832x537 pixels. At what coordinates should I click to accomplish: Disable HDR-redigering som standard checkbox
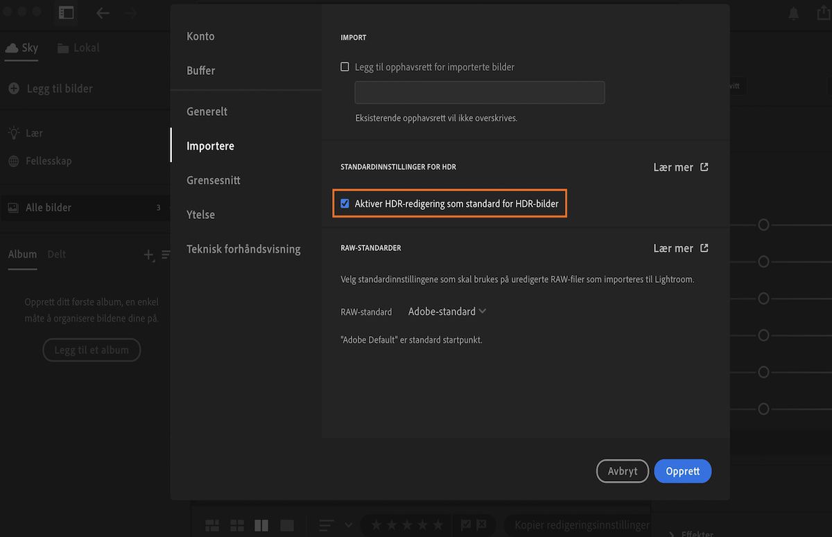click(x=345, y=203)
